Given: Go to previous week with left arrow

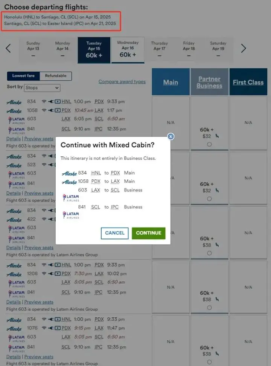Looking at the screenshot, I should point(8,48).
